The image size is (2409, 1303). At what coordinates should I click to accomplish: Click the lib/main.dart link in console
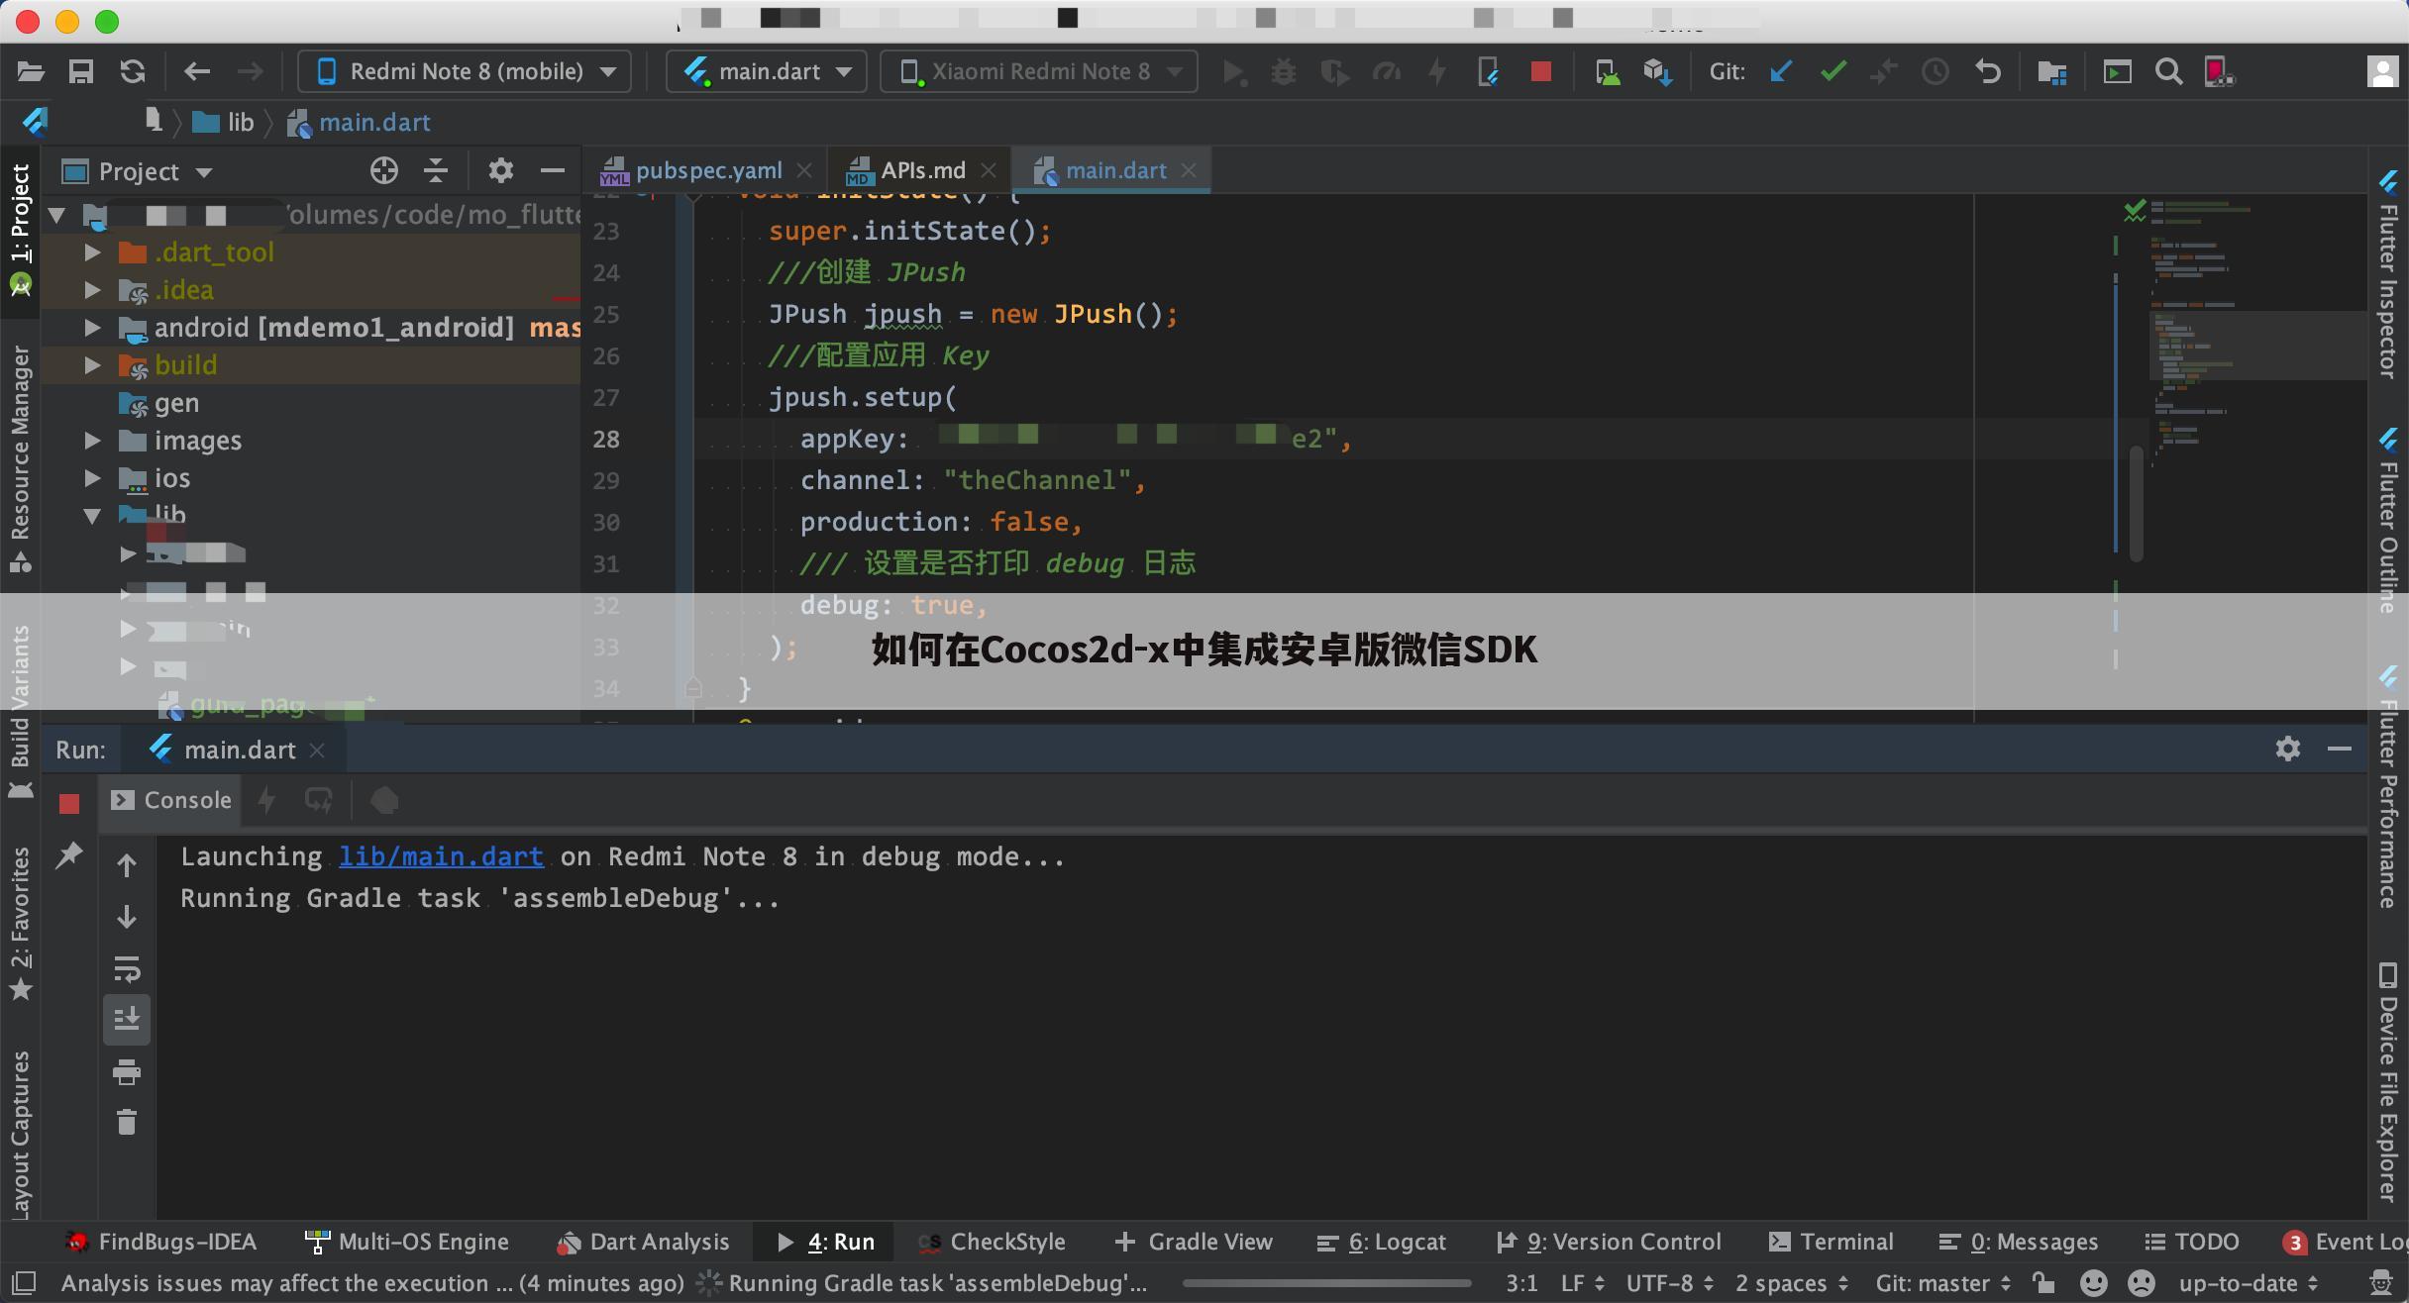441,855
